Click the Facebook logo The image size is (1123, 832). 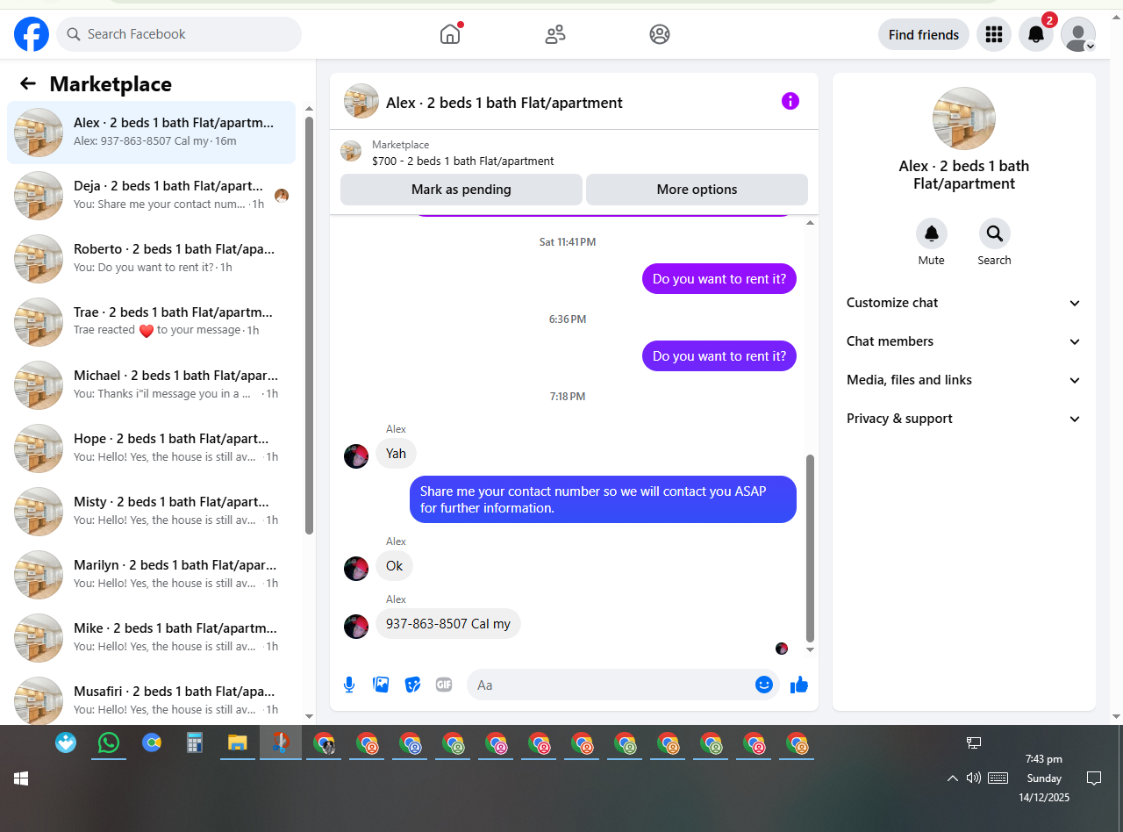(32, 34)
